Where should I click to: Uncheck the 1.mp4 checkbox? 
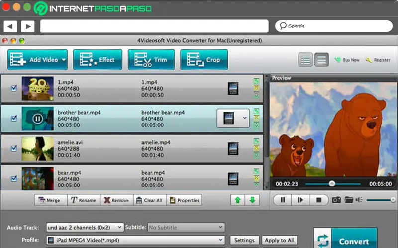14,88
